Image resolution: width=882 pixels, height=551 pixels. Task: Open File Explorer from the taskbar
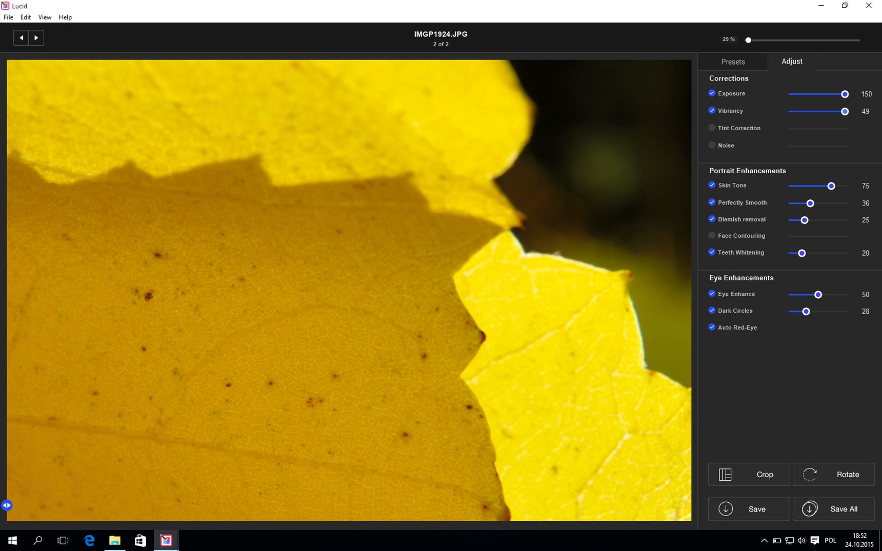[115, 540]
